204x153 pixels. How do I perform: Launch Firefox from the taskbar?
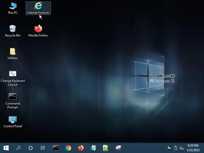(81, 148)
